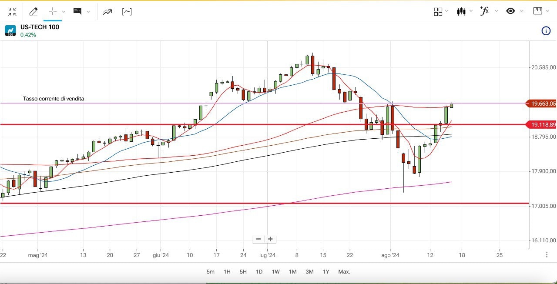Click the 19.118,89 red price level label
The height and width of the screenshot is (284, 557).
point(543,125)
